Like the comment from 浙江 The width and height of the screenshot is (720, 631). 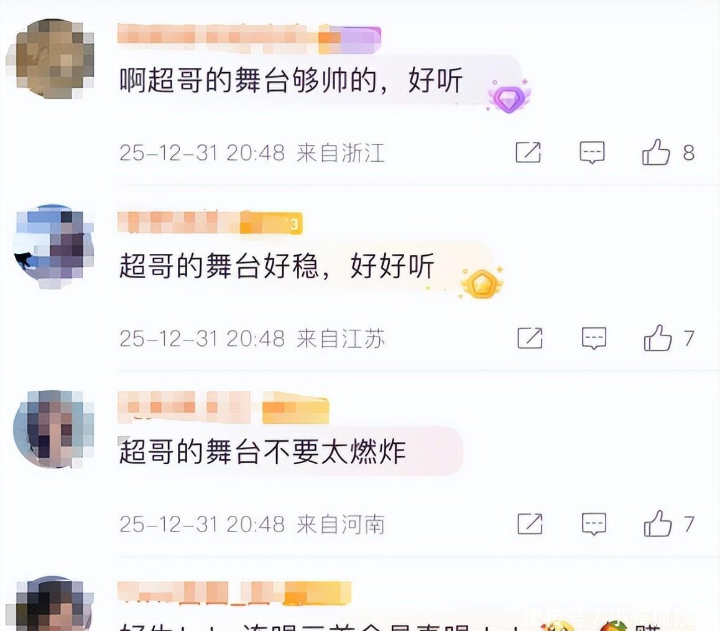click(656, 152)
